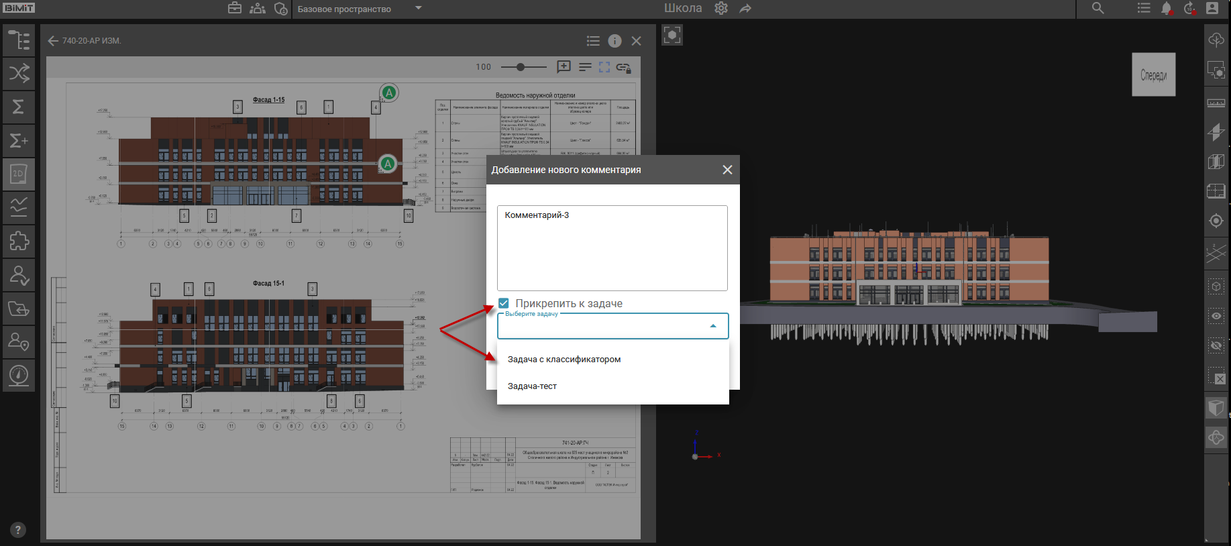The image size is (1231, 546).
Task: Click the notifications bell icon
Action: [1167, 9]
